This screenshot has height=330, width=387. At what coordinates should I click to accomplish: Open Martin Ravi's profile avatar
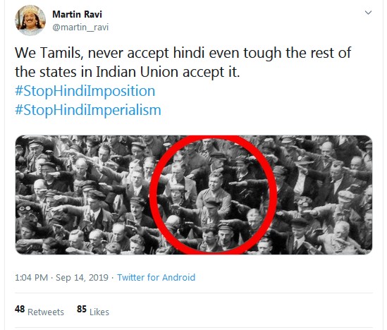click(x=30, y=20)
